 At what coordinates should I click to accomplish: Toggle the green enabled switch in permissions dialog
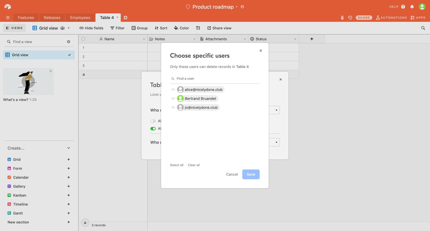(x=153, y=129)
